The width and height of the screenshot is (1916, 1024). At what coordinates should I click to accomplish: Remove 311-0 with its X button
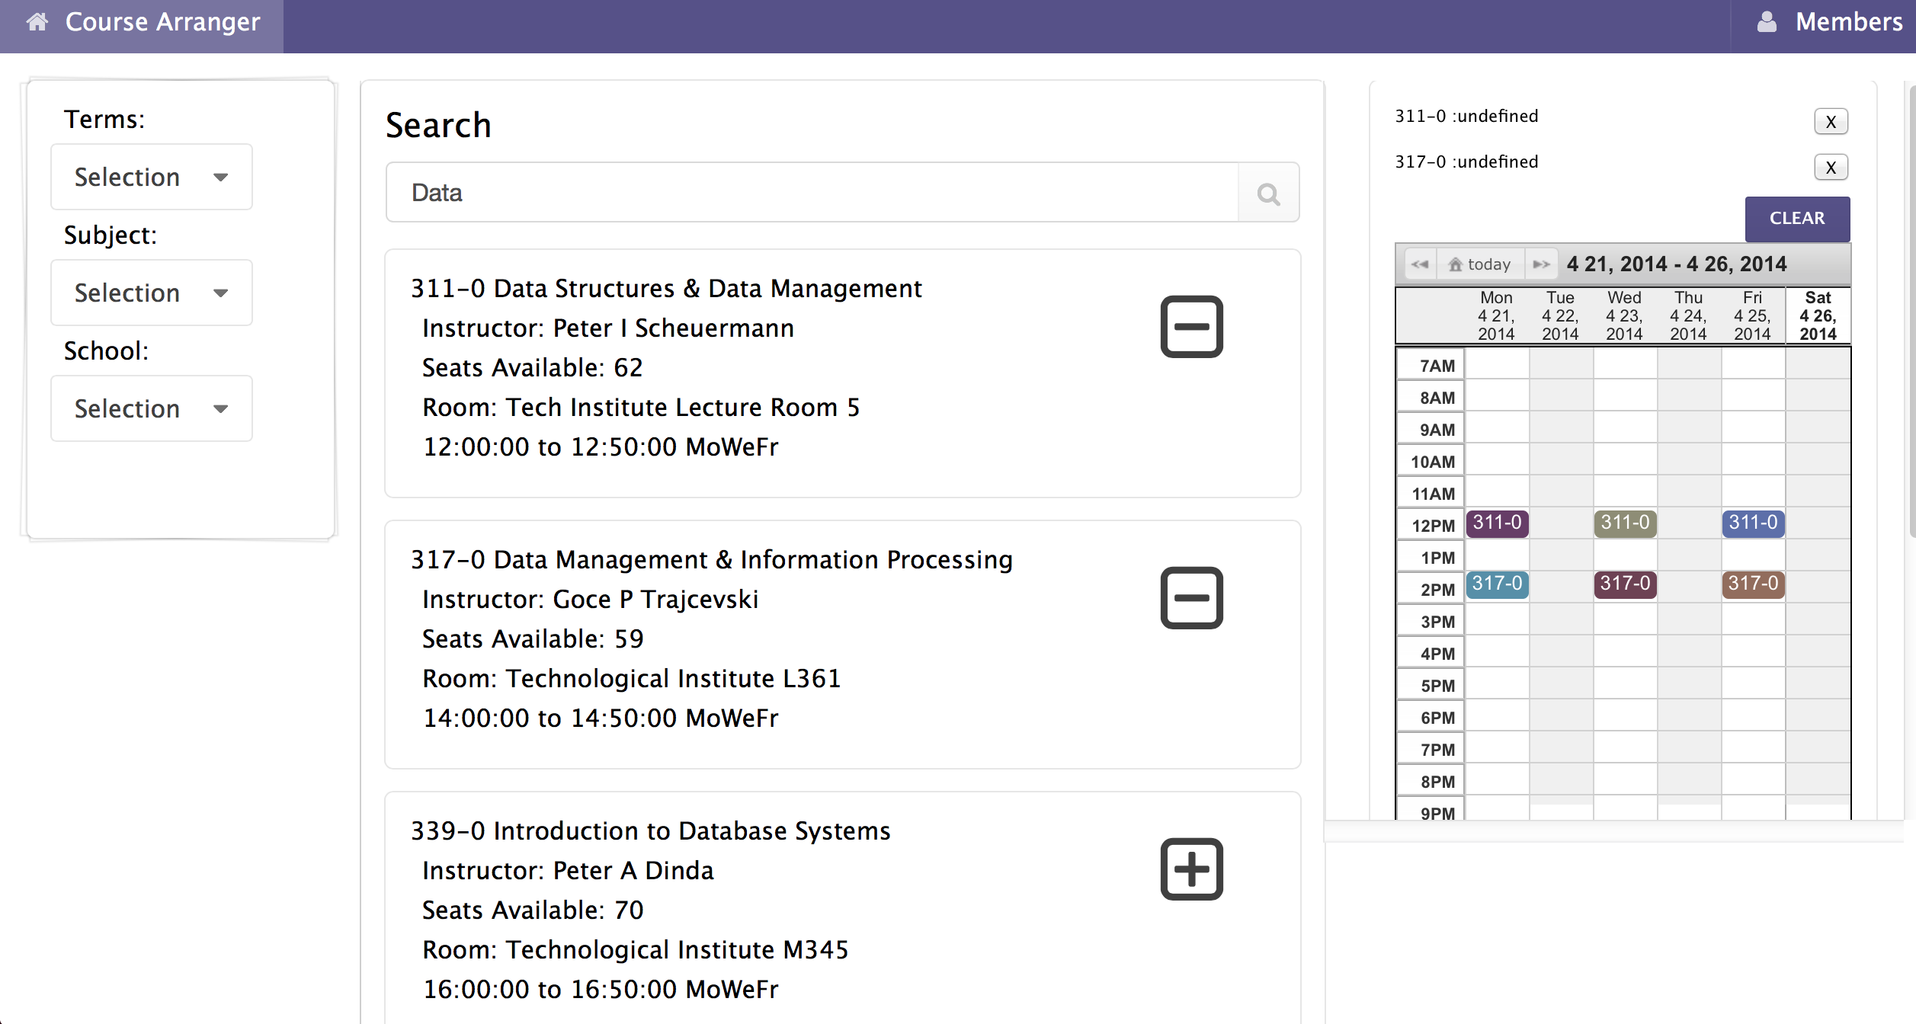[1831, 122]
